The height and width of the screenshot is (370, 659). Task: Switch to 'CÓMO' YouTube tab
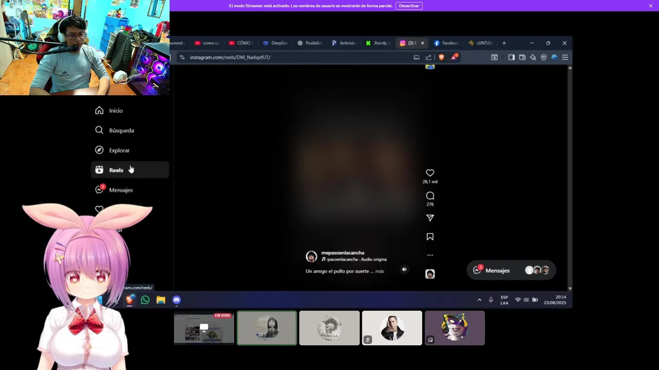point(241,43)
